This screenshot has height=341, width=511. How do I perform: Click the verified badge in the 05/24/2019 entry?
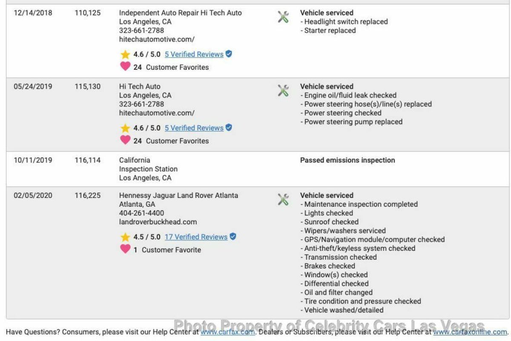coord(229,127)
